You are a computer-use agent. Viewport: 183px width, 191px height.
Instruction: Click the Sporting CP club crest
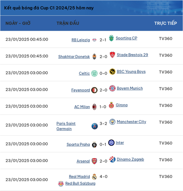(x=111, y=38)
